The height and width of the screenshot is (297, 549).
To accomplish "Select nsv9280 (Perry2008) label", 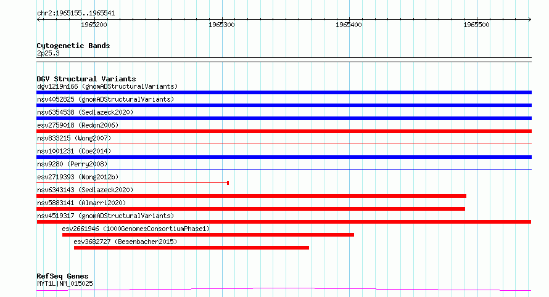I will tap(72, 164).
